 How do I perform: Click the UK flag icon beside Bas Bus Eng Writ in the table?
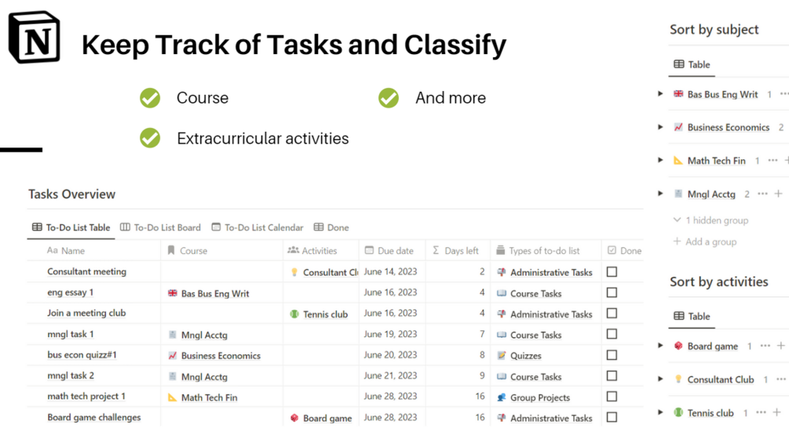tap(173, 293)
